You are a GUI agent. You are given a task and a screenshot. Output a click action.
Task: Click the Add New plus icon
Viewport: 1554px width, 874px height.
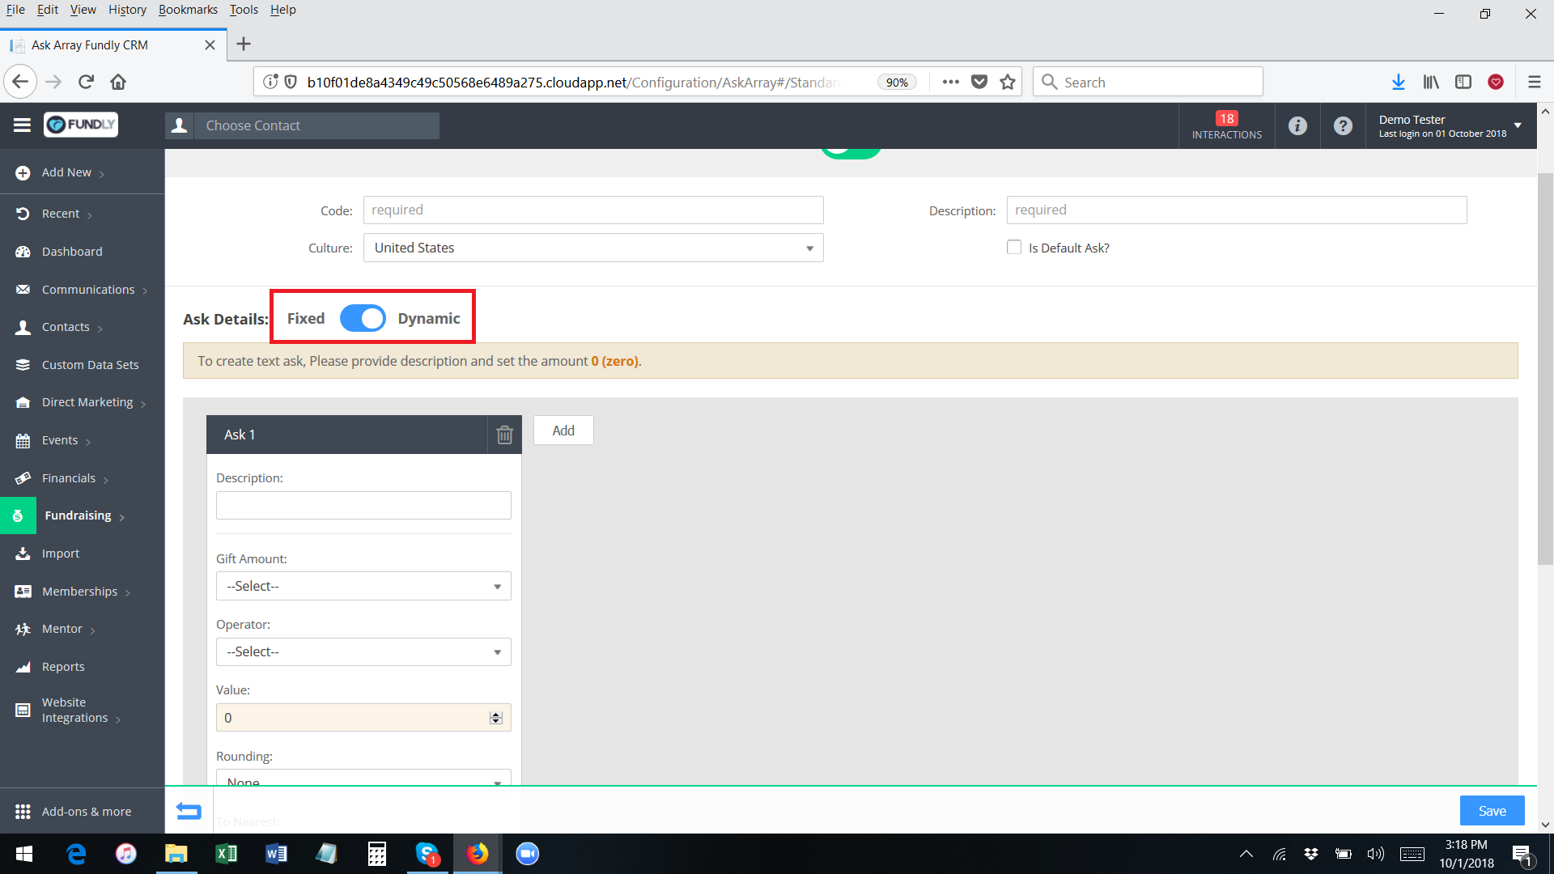pos(23,172)
